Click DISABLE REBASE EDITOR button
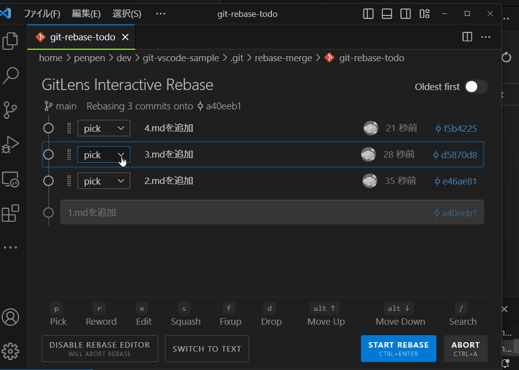This screenshot has height=370, width=519. point(99,349)
